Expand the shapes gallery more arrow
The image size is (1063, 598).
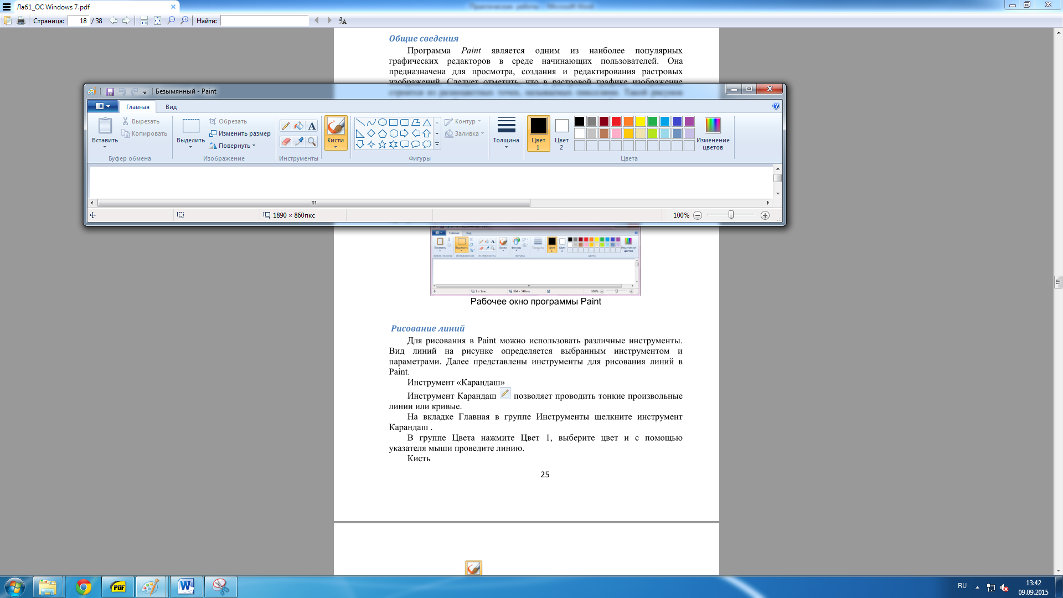[437, 145]
